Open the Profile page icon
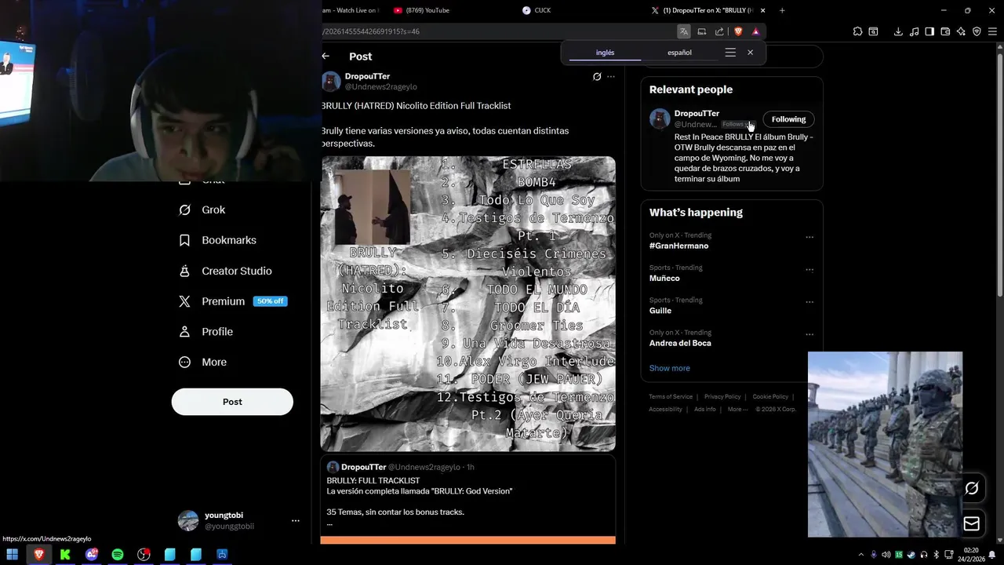Screen dimensions: 1004x565 184,332
